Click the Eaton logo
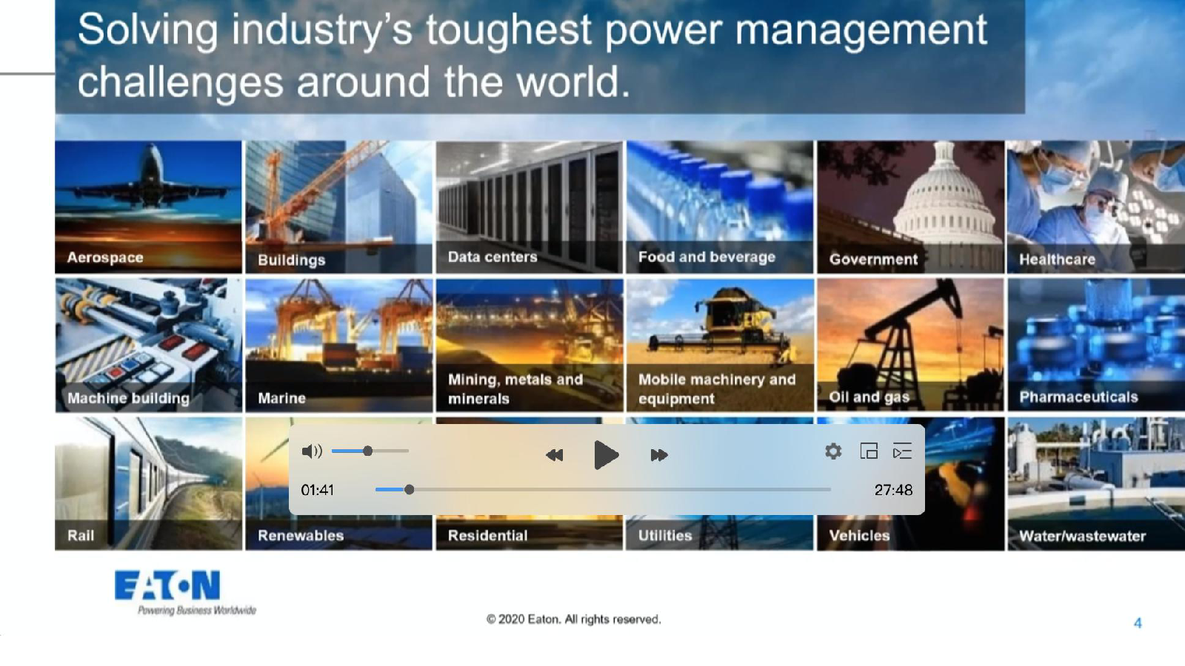 click(x=185, y=592)
